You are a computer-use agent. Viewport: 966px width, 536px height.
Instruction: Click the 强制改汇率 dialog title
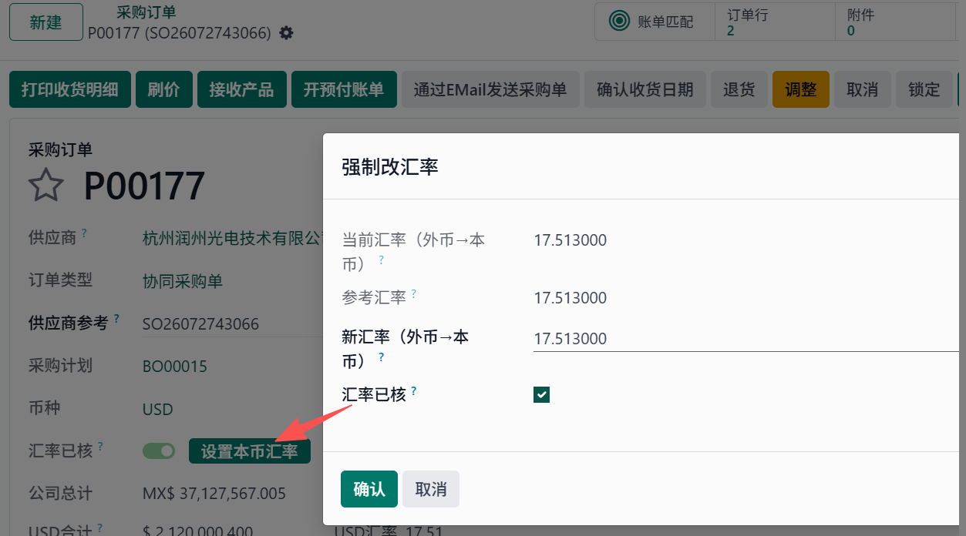point(390,167)
